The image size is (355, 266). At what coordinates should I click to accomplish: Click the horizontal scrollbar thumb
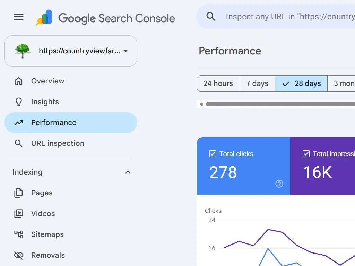pyautogui.click(x=280, y=104)
